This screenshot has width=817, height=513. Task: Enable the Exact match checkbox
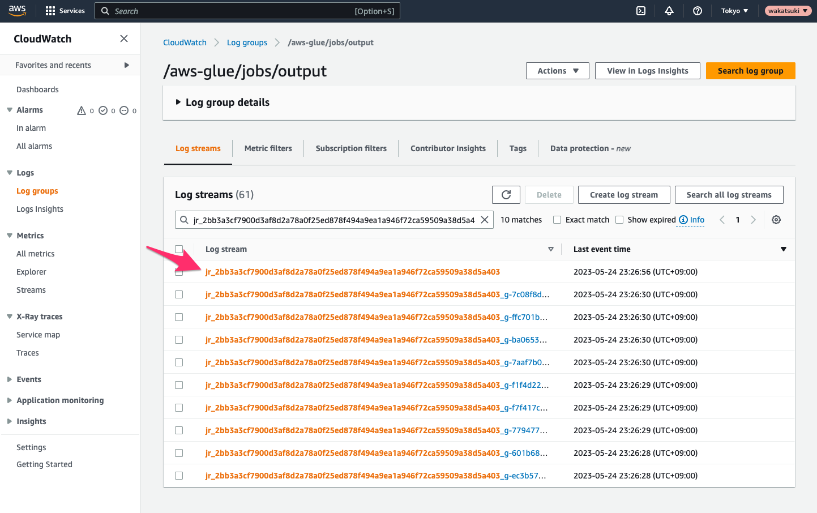(x=557, y=220)
